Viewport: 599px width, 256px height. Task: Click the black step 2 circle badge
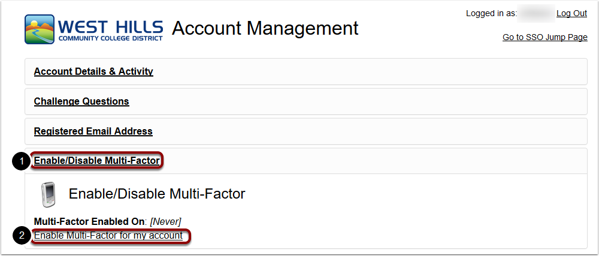pos(22,236)
